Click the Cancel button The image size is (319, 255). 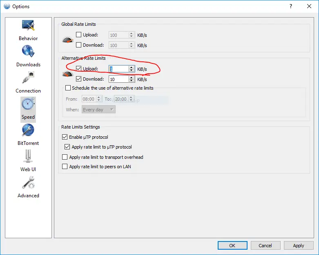[x=265, y=246]
